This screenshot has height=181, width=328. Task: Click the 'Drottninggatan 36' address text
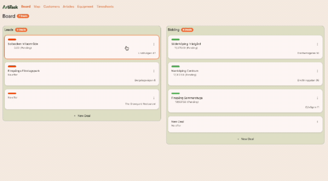pos(308,80)
